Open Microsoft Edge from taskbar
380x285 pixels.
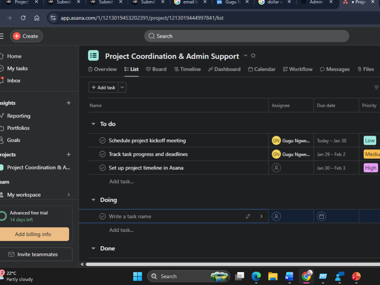point(256,276)
